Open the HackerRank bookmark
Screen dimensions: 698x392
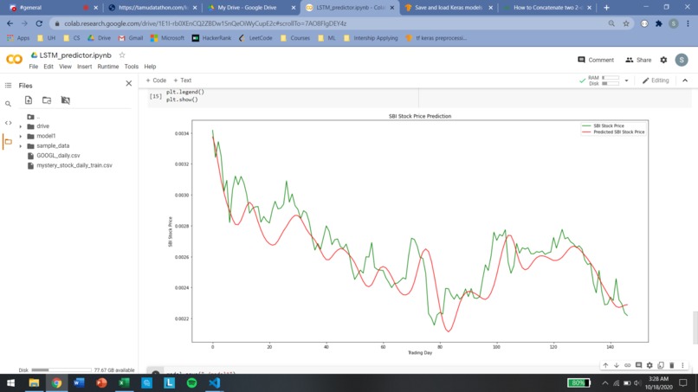pyautogui.click(x=211, y=38)
